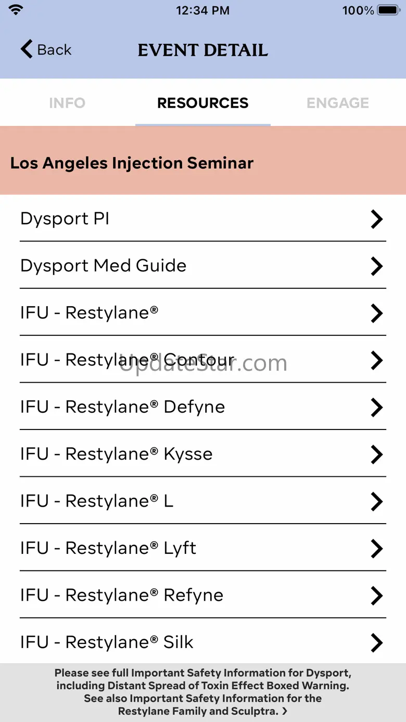Tap the Back arrow icon

coord(26,49)
